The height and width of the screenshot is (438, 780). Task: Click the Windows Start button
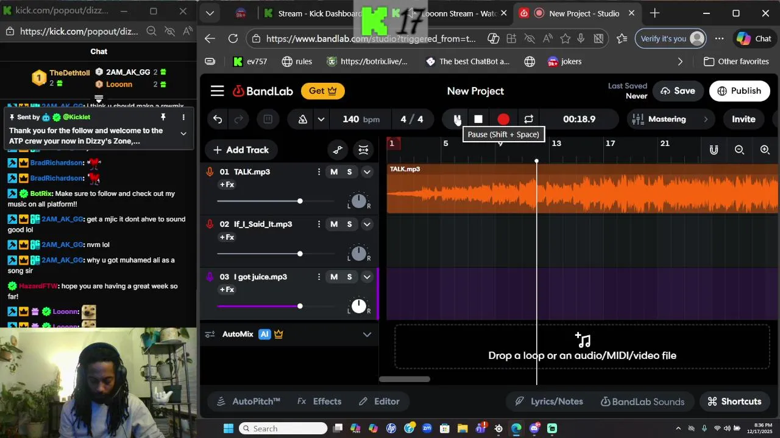[x=229, y=428]
